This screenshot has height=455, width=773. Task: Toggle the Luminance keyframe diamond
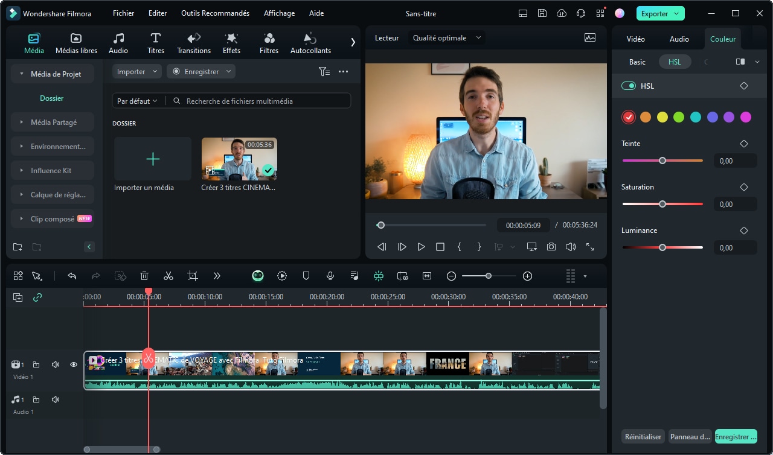(744, 231)
